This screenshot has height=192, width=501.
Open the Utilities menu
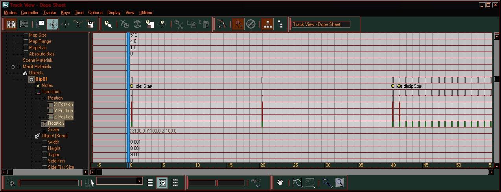[146, 13]
